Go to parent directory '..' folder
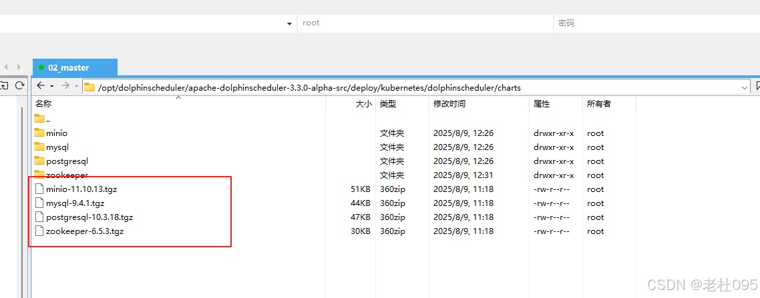Image resolution: width=760 pixels, height=298 pixels. 39,119
